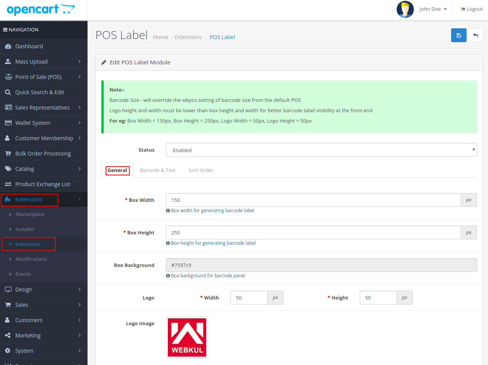488x365 pixels.
Task: Expand the Sales menu chevron
Action: pos(79,304)
